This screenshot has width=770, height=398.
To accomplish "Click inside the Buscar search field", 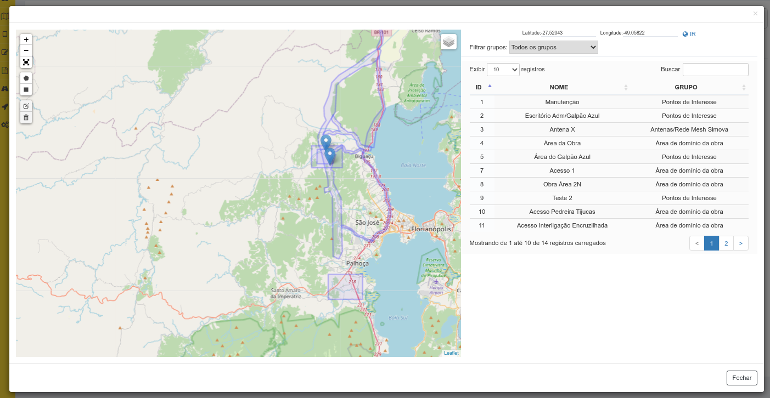I will point(715,69).
